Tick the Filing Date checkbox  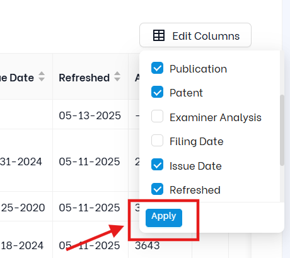[x=157, y=141]
